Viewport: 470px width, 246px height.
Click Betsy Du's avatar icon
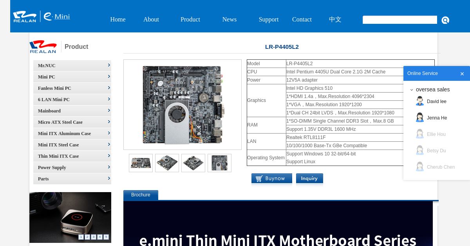[x=420, y=150]
